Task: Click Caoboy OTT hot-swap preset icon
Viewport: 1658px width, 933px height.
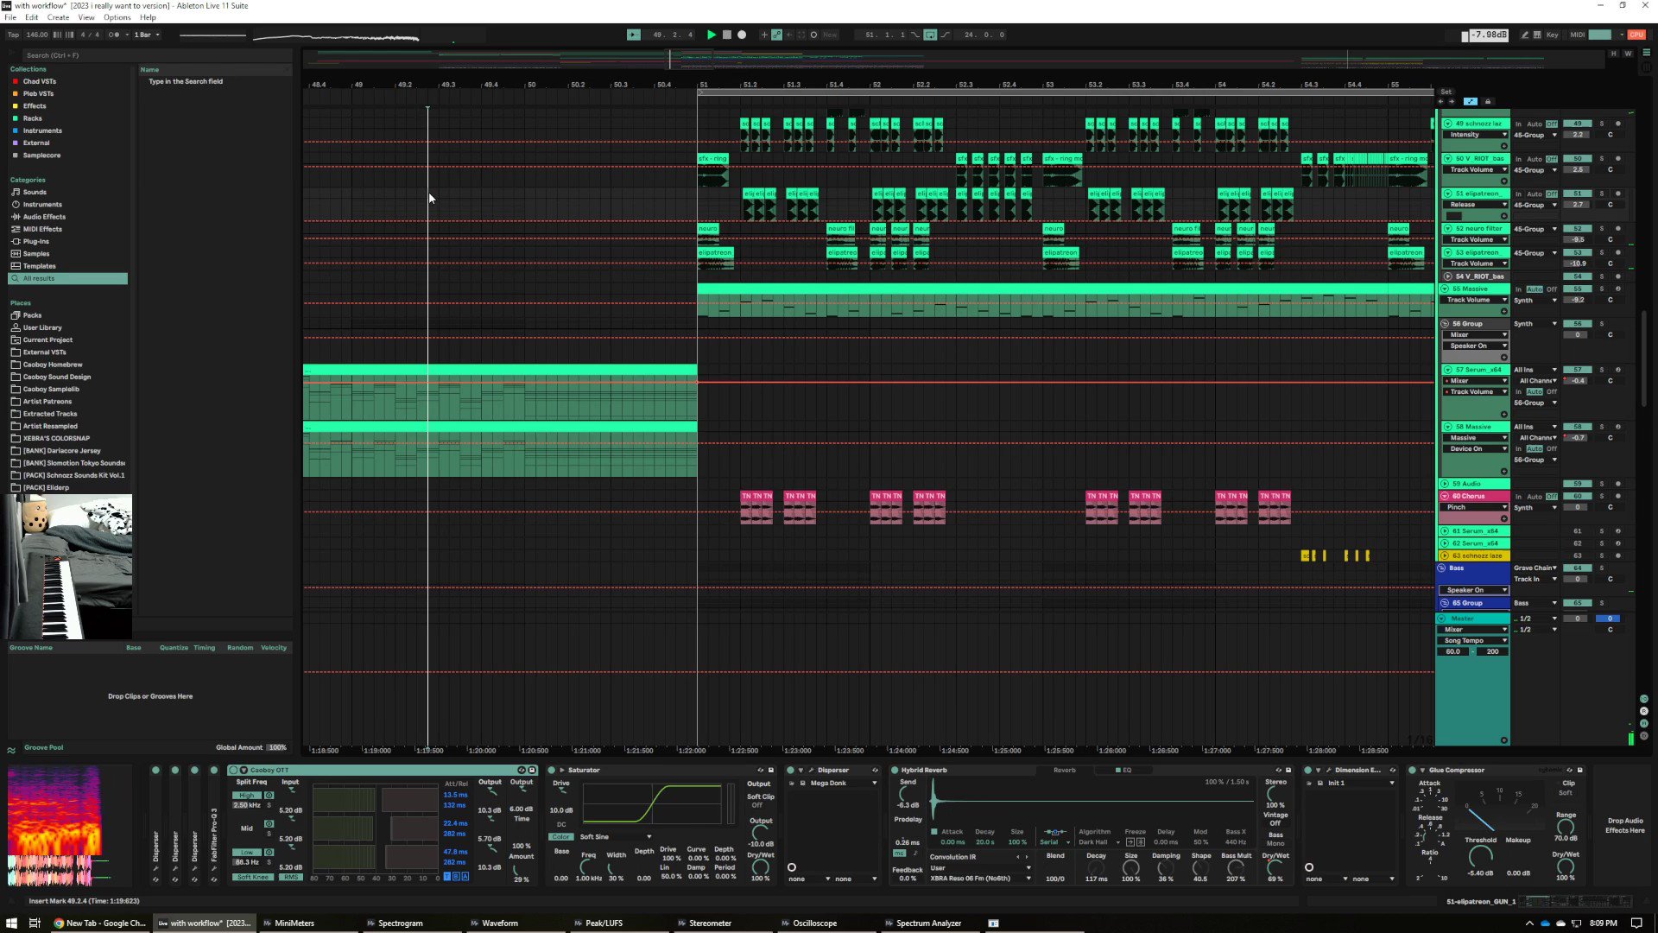Action: coord(522,770)
